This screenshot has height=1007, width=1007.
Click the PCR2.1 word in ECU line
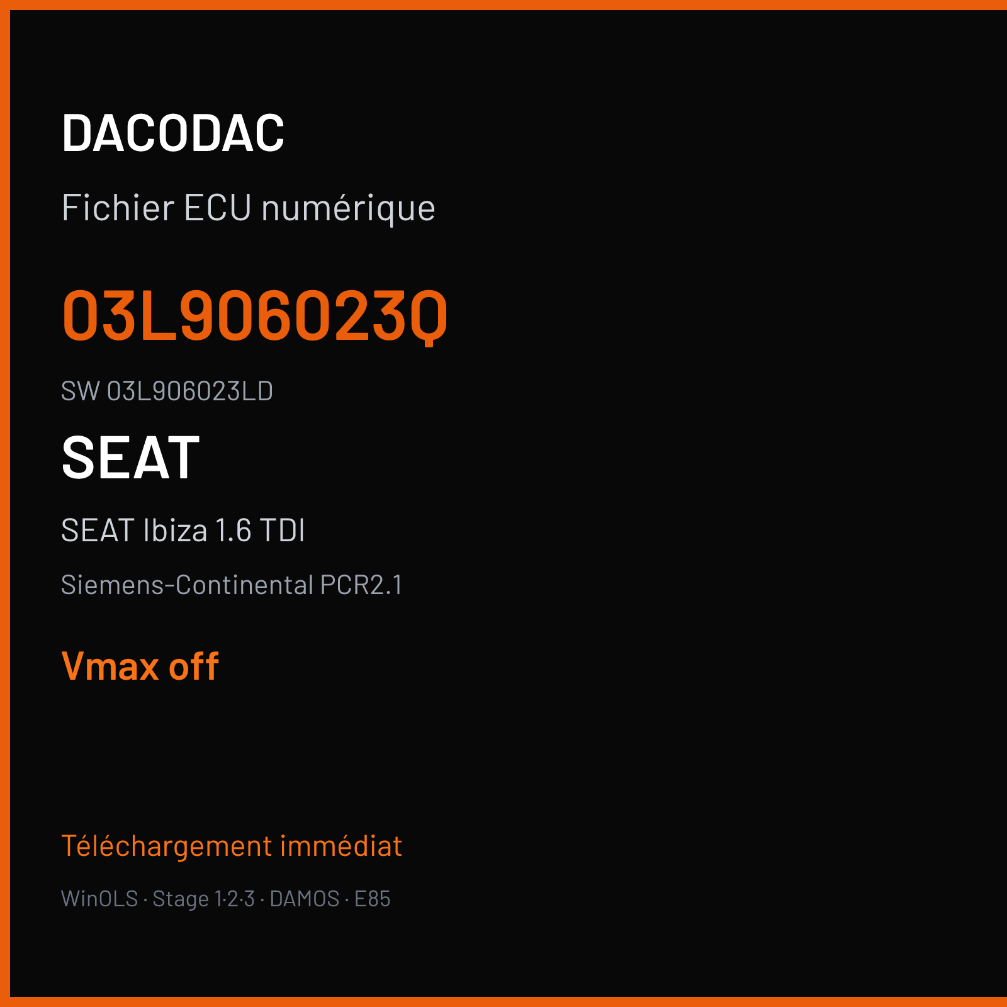coord(361,585)
